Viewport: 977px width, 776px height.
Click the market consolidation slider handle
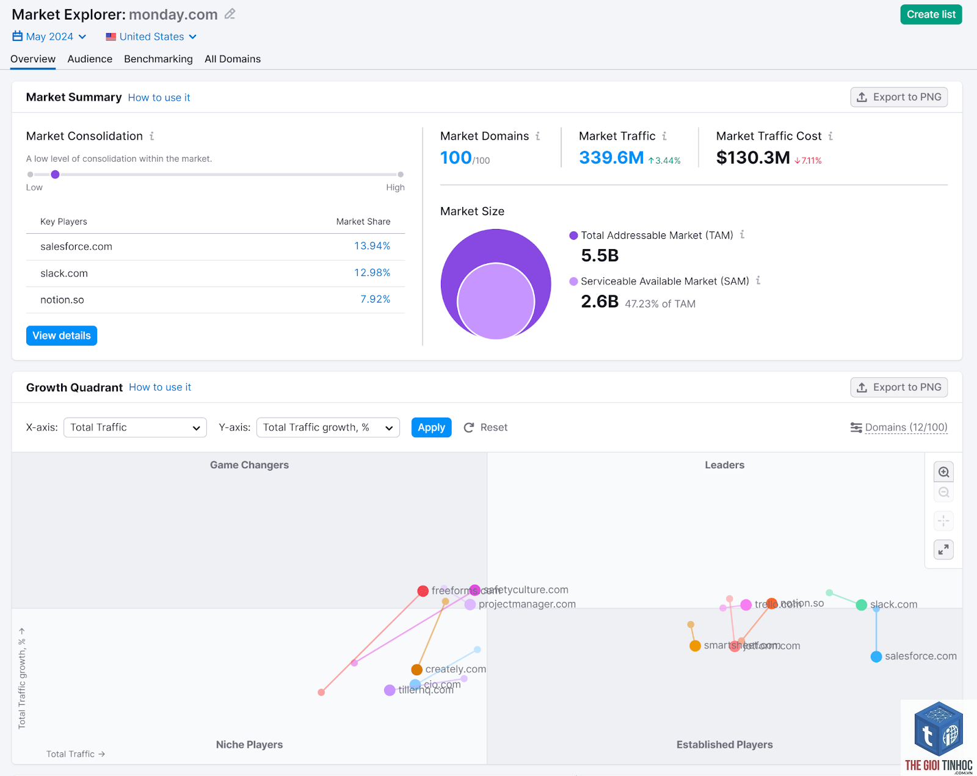pos(55,175)
